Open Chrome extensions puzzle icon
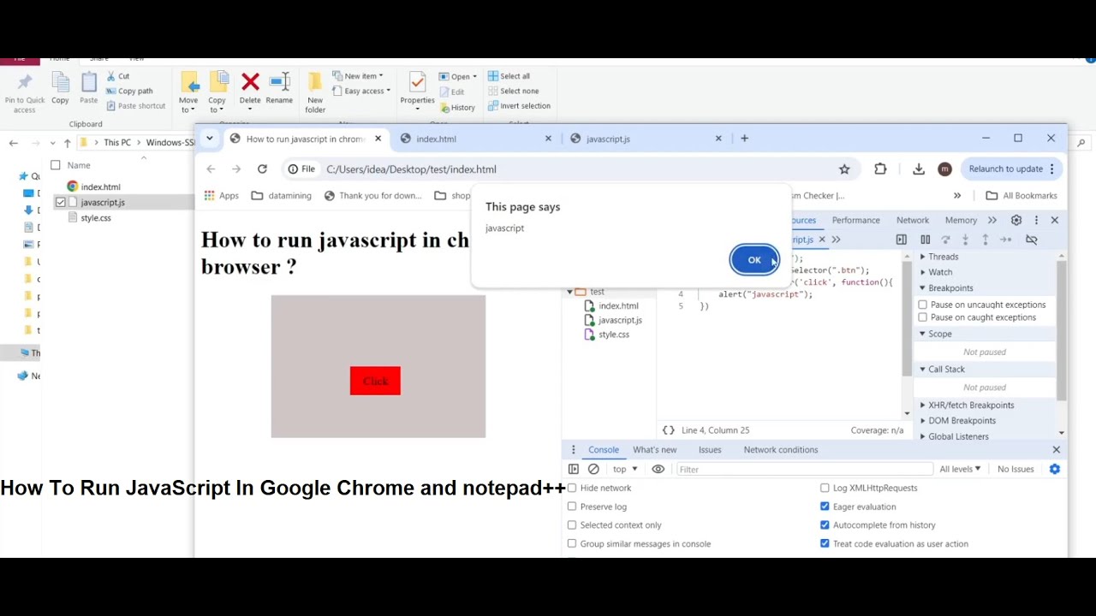 (x=880, y=169)
